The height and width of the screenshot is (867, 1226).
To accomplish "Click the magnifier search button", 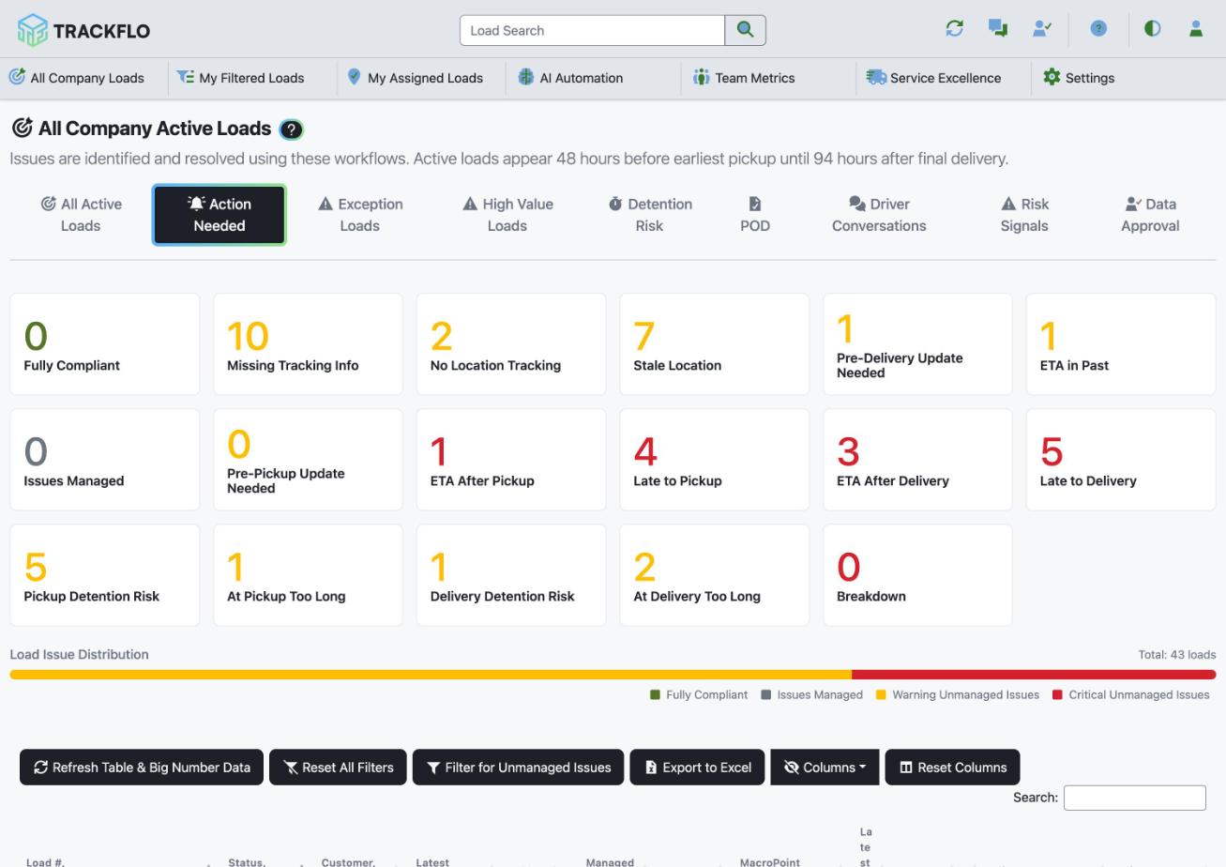I will click(745, 30).
